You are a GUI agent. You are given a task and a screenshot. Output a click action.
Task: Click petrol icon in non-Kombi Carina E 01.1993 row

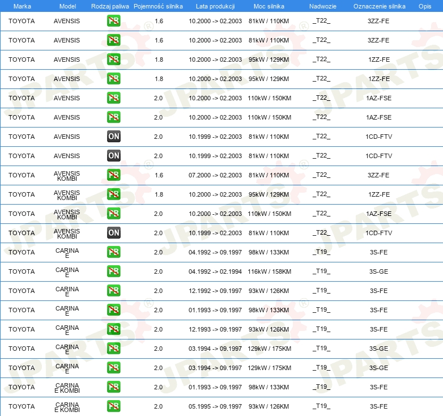tap(113, 310)
